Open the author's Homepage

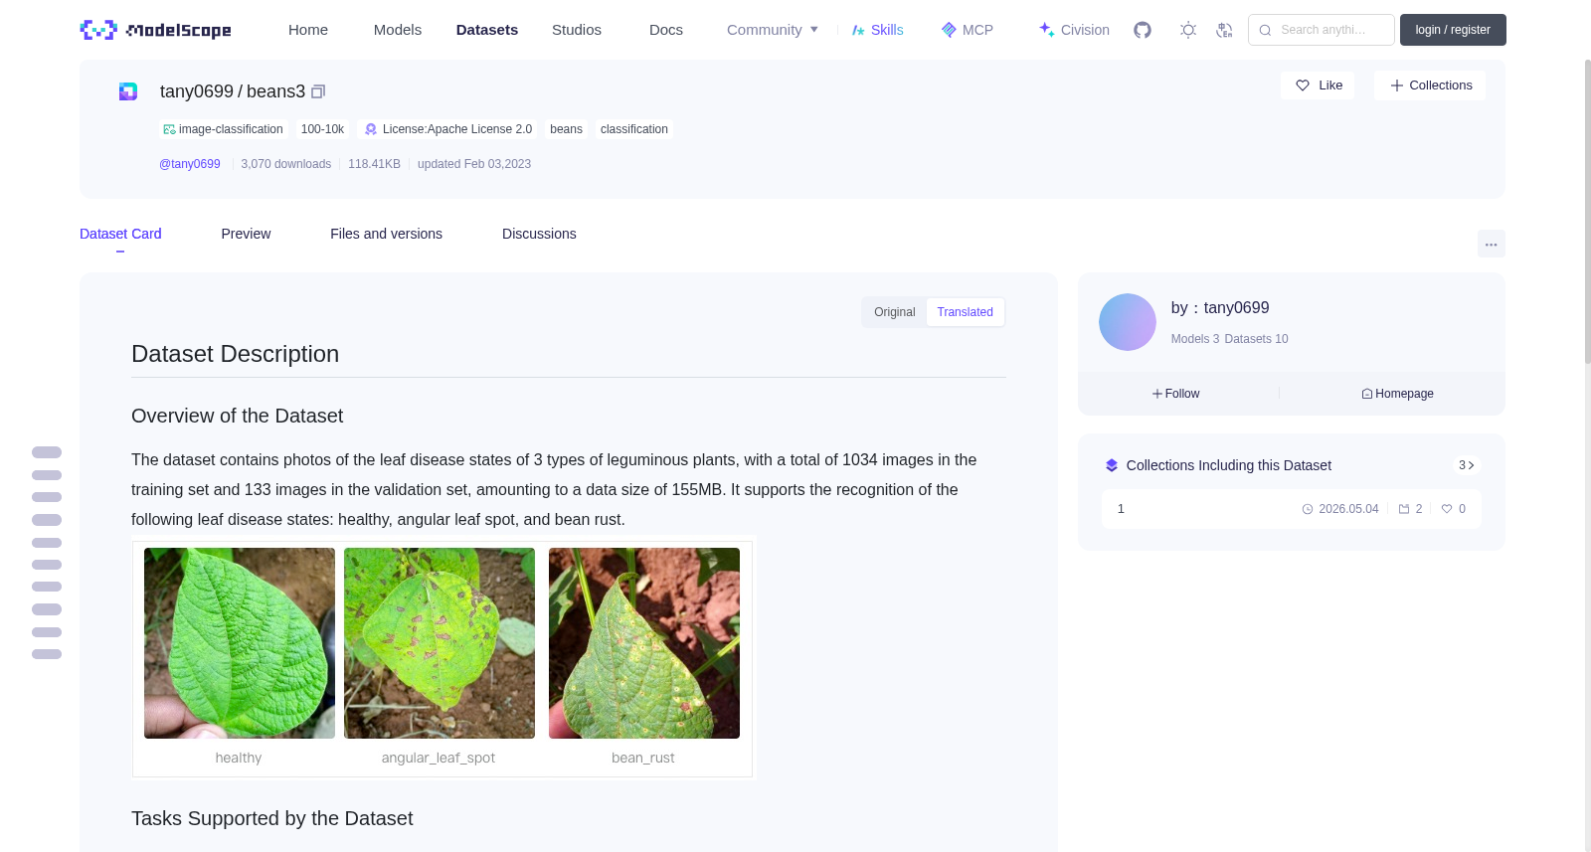(1397, 394)
